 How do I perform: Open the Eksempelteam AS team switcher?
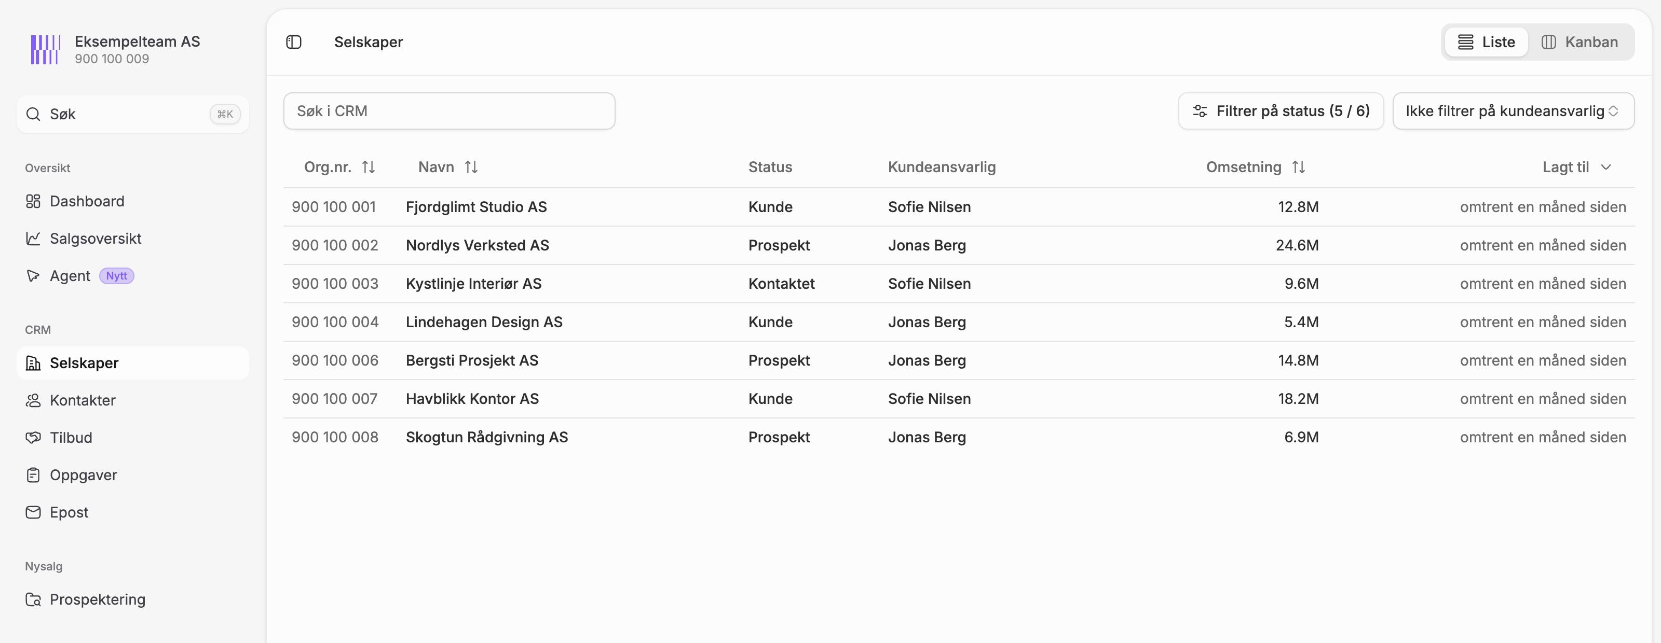132,50
